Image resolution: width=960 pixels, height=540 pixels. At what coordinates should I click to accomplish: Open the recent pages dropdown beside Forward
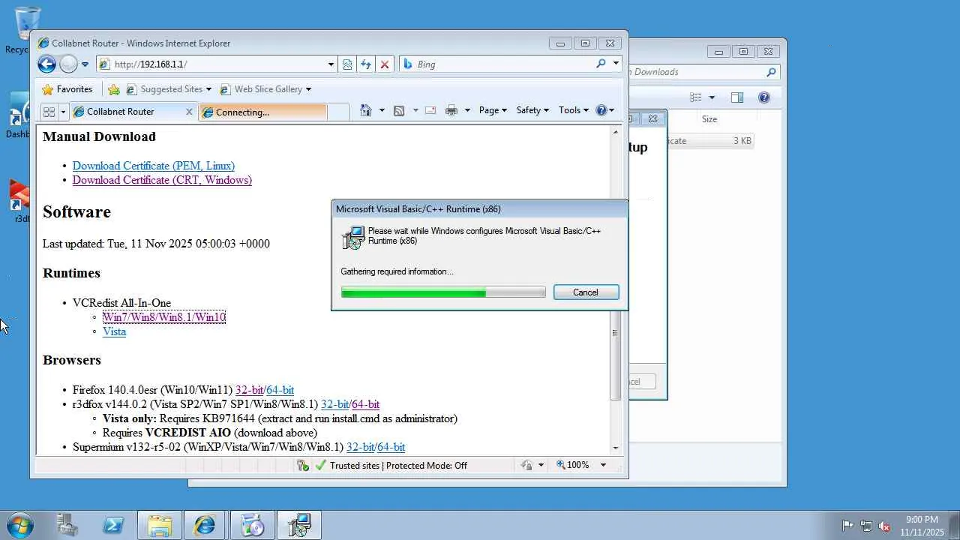[85, 64]
